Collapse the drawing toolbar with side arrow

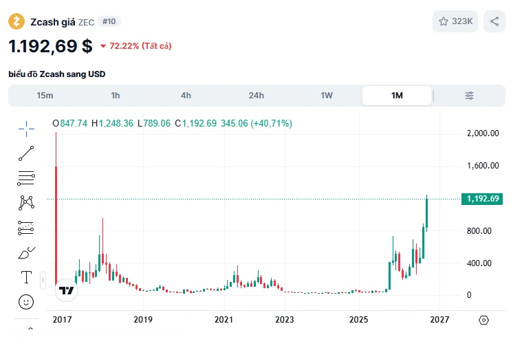(43, 280)
